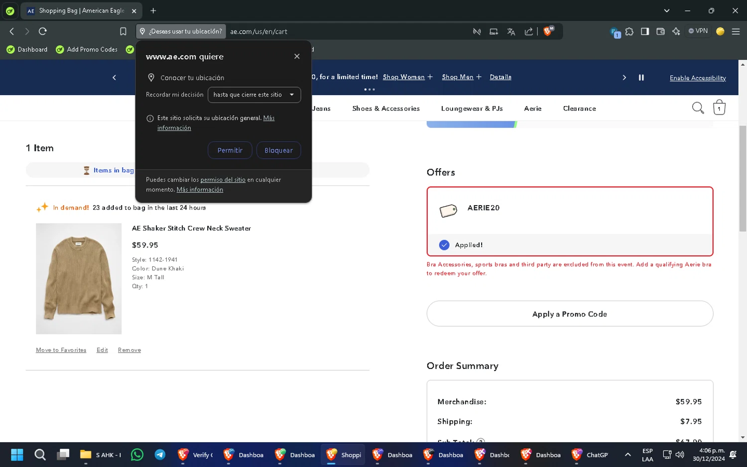Click Permitir to allow location
The width and height of the screenshot is (747, 467).
click(230, 150)
